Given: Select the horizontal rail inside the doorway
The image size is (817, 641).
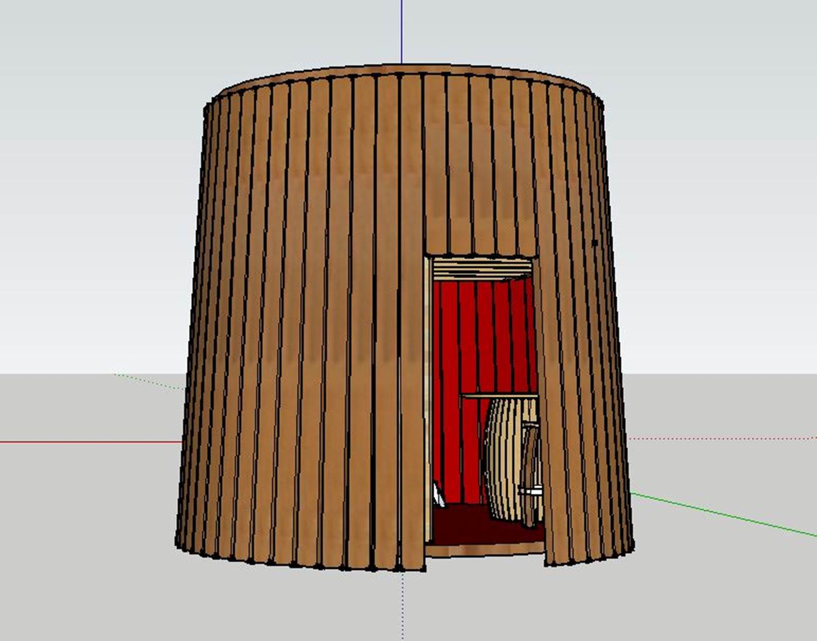Looking at the screenshot, I should point(499,396).
